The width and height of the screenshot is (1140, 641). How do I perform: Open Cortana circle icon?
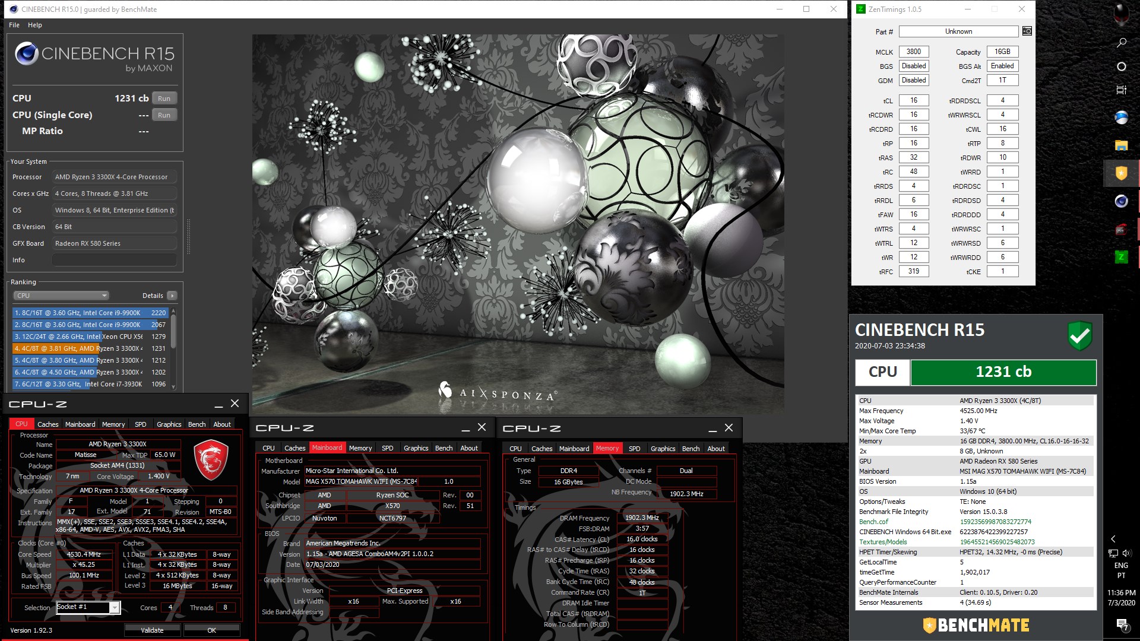pyautogui.click(x=1121, y=66)
